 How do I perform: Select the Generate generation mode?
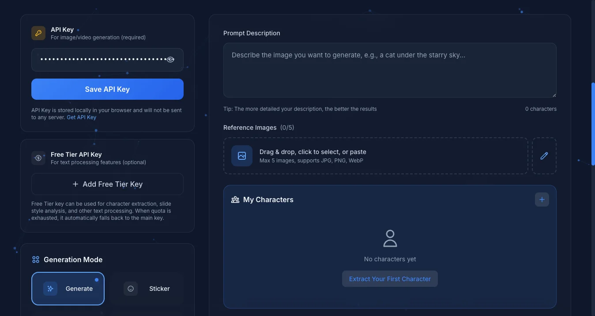click(68, 288)
